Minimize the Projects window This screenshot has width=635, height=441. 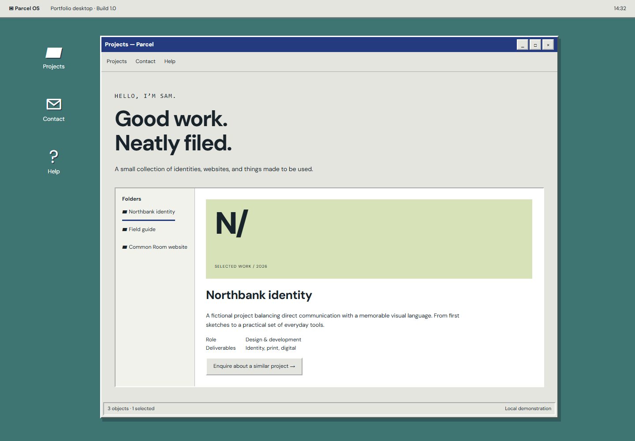523,45
